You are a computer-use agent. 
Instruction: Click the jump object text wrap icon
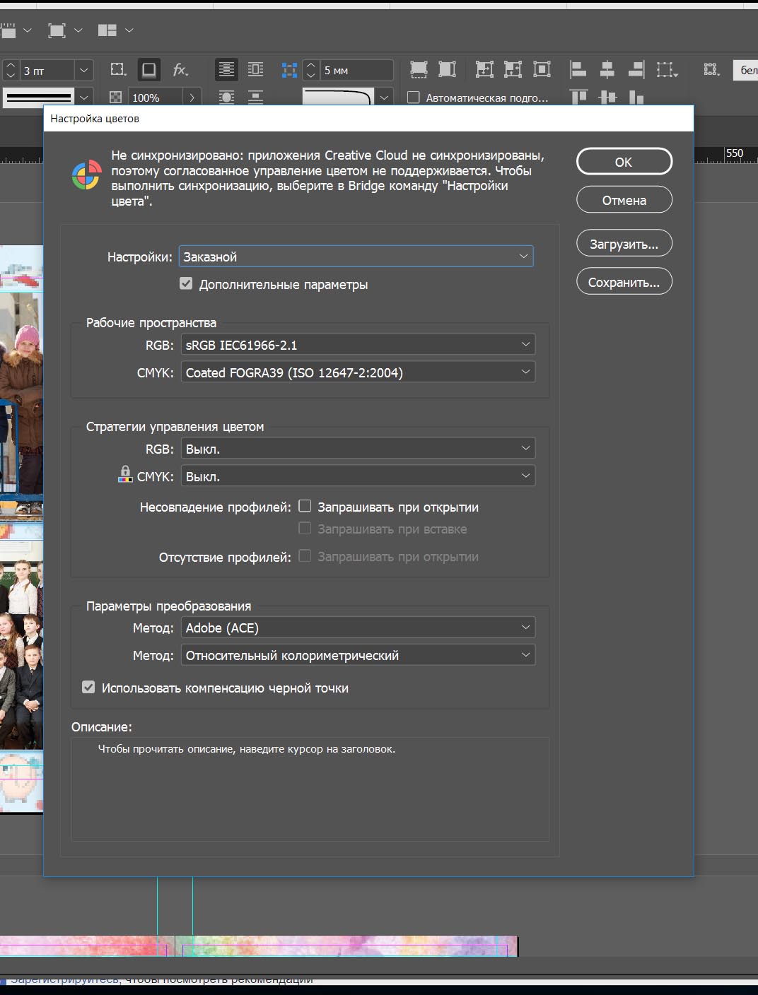point(255,97)
